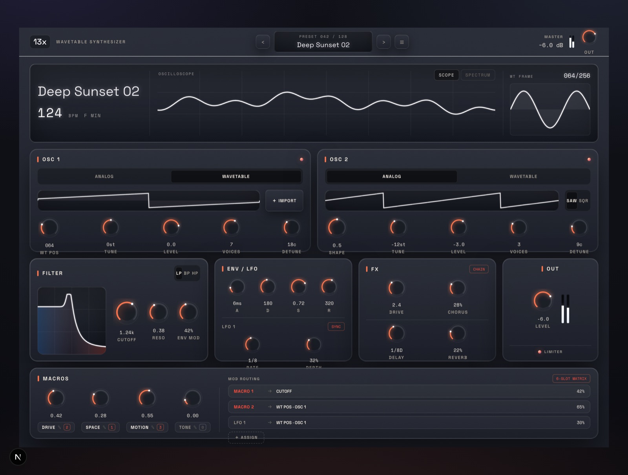Click the FX CHORUS knob

[458, 288]
